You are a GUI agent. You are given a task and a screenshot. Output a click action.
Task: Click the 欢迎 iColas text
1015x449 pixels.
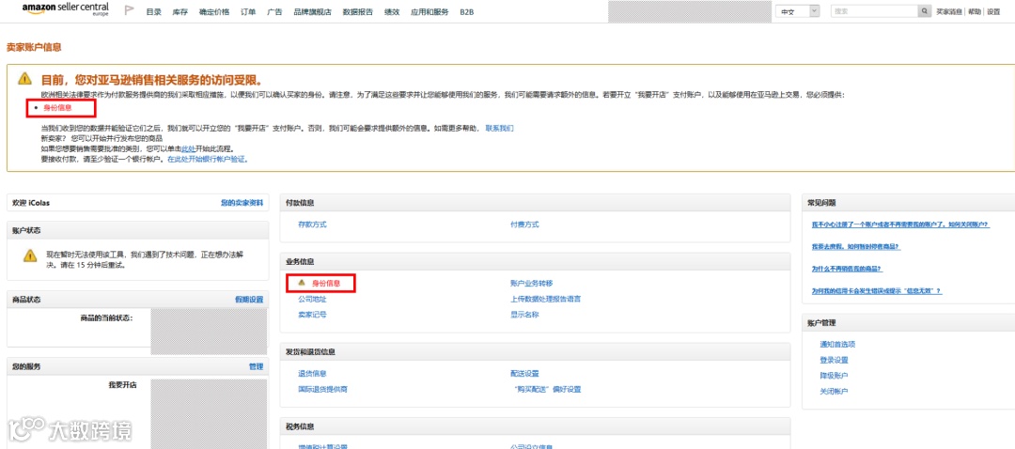coord(31,203)
